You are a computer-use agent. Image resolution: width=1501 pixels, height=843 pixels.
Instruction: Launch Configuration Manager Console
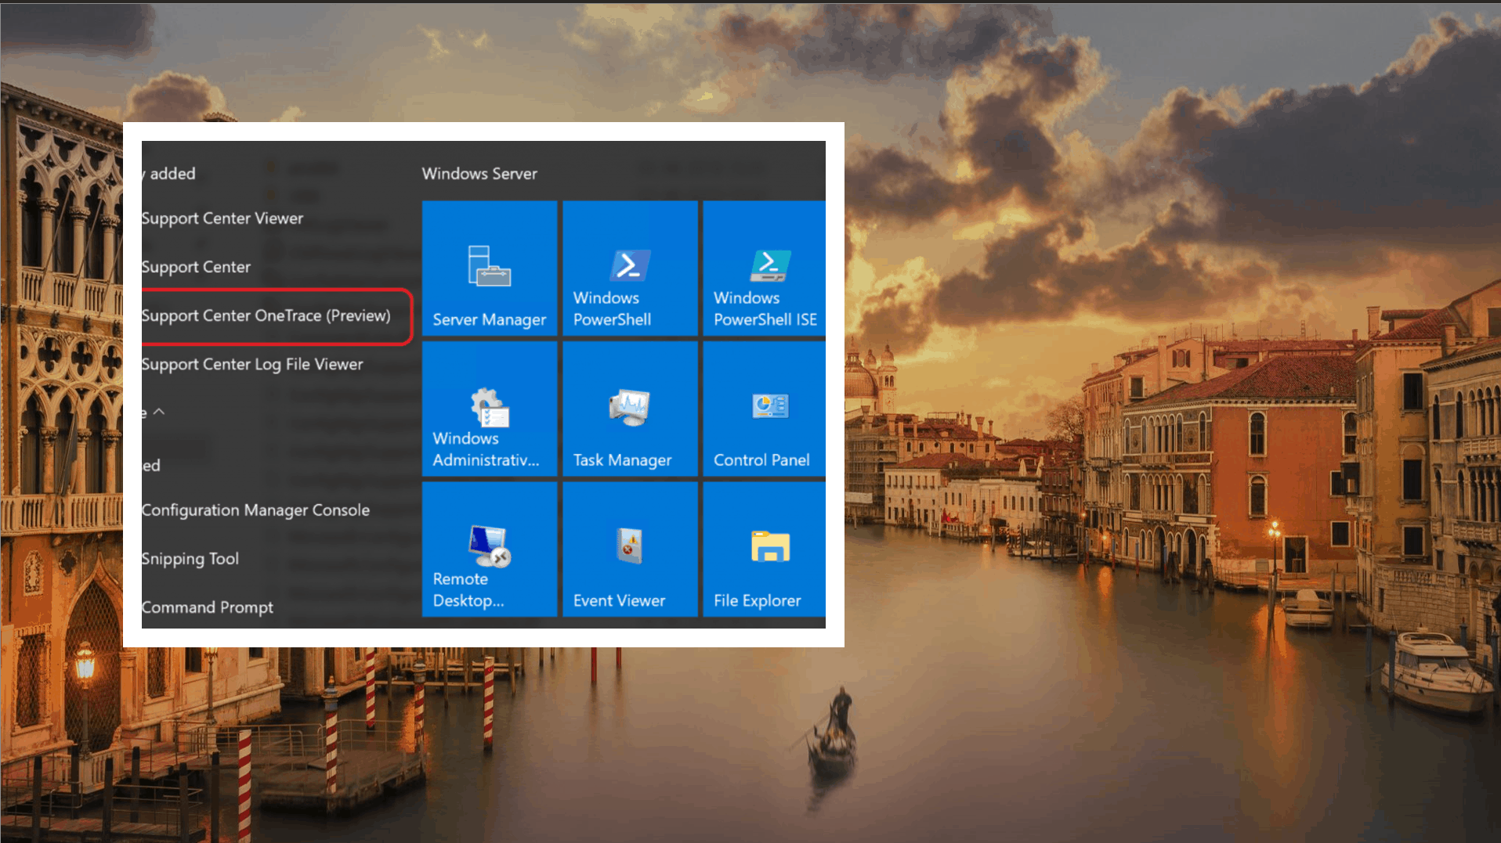pyautogui.click(x=255, y=510)
